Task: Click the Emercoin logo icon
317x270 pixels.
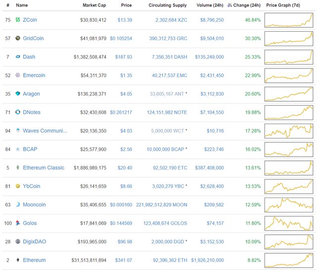Action: coord(18,75)
